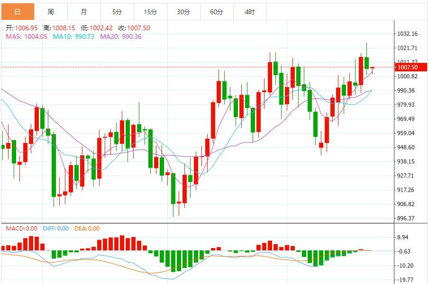Click the 高: 1008.15 high price value

[x=59, y=28]
